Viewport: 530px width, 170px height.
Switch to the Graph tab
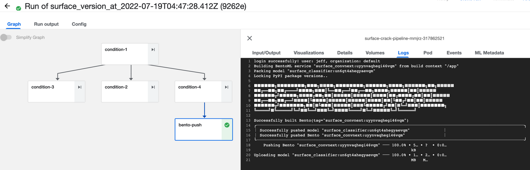tap(14, 24)
